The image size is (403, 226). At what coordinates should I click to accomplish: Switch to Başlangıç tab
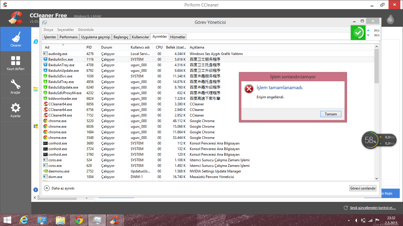[121, 37]
